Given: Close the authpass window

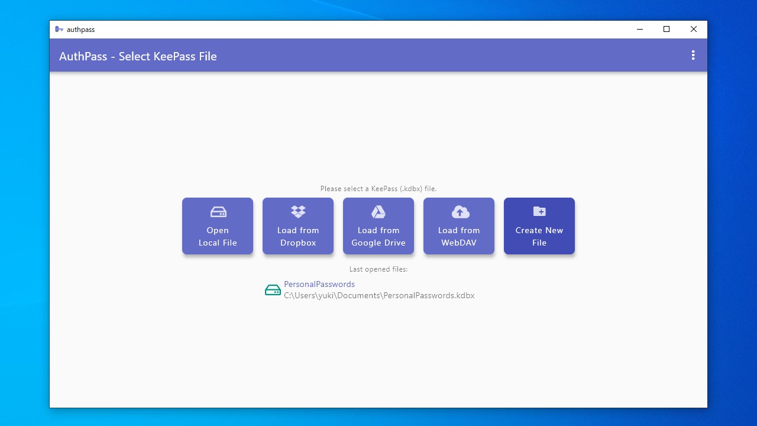Looking at the screenshot, I should (694, 30).
